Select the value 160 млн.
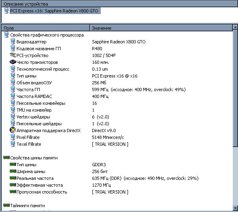 (x=100, y=62)
